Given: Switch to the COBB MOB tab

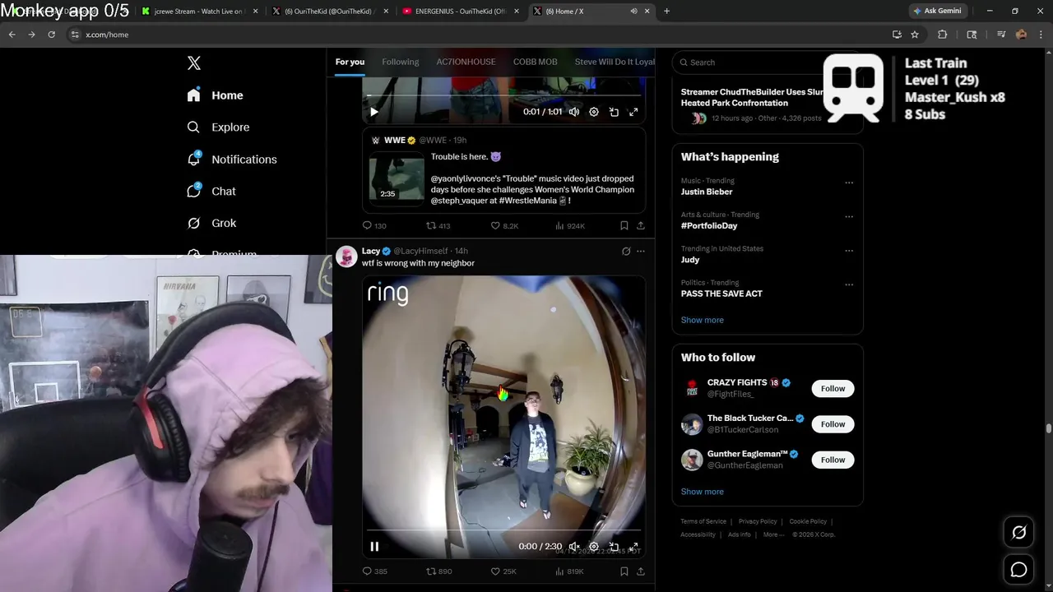Looking at the screenshot, I should pyautogui.click(x=536, y=62).
